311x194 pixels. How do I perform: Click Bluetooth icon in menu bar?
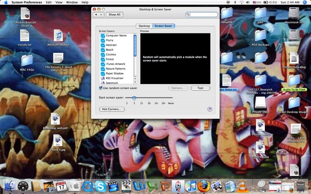click(235, 2)
